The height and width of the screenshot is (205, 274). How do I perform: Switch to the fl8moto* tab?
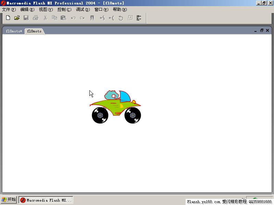click(14, 31)
